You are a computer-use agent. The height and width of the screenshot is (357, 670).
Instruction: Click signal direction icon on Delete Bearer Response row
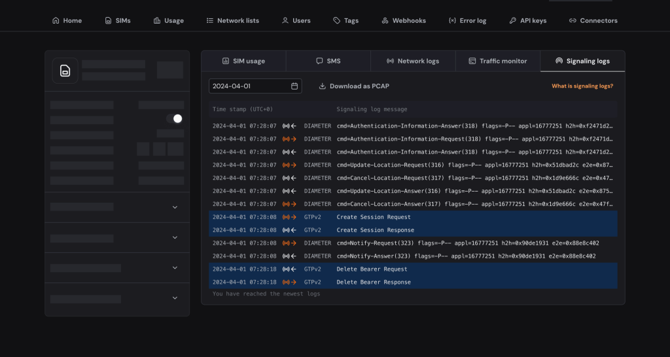(289, 282)
